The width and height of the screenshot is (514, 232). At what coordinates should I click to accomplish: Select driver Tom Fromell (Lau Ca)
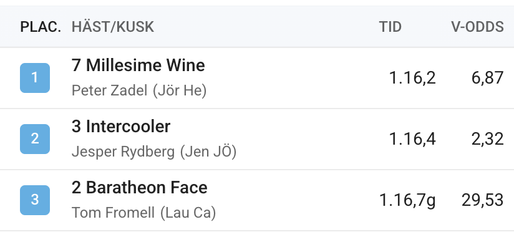[x=143, y=213]
